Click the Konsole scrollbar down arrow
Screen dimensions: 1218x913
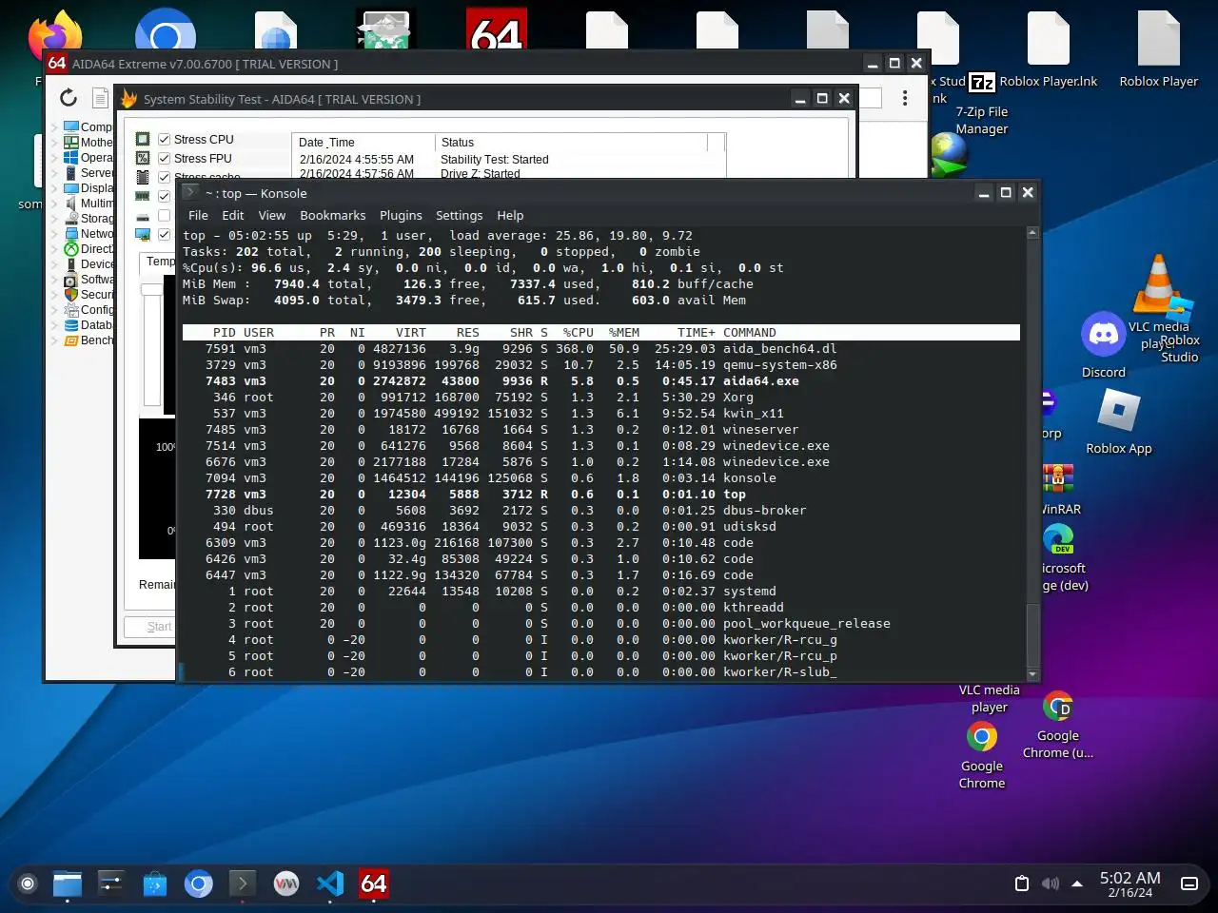point(1032,674)
